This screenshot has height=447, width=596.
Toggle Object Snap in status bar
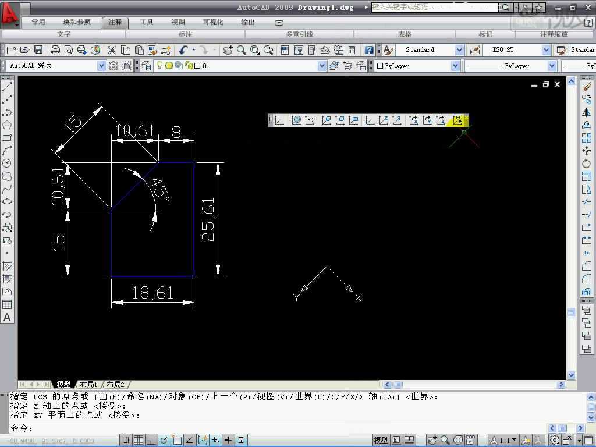[177, 440]
